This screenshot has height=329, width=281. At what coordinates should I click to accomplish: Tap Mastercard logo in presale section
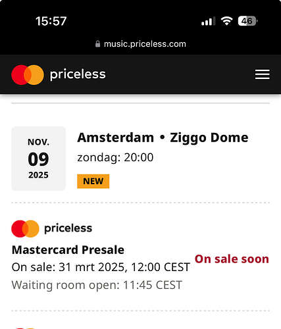pyautogui.click(x=25, y=229)
